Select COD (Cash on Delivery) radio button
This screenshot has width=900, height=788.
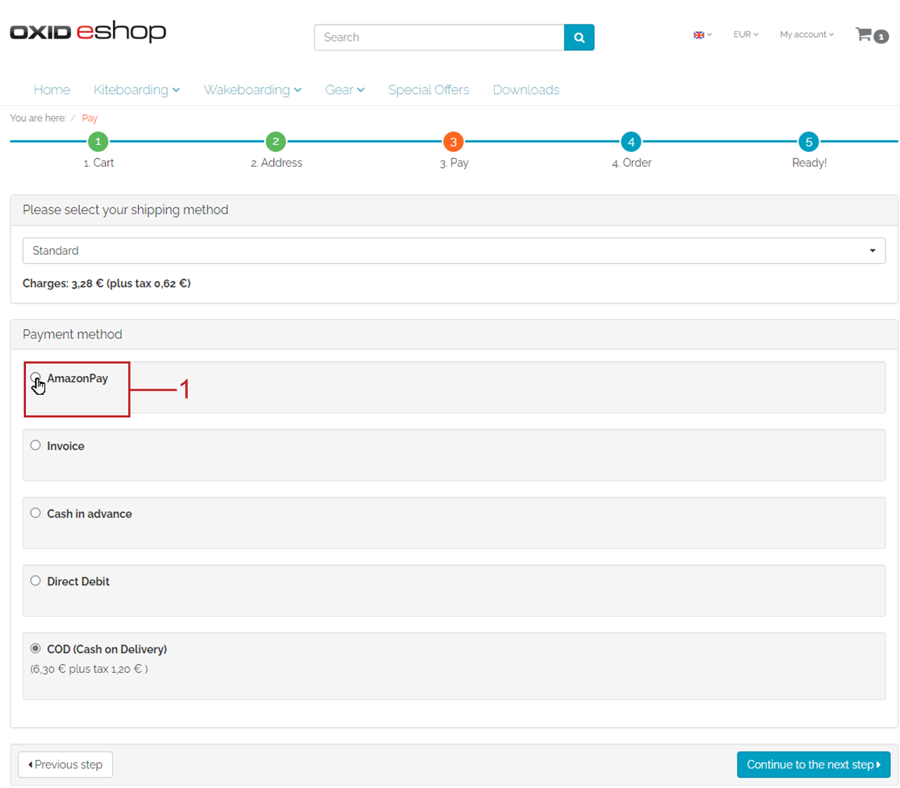pos(36,649)
